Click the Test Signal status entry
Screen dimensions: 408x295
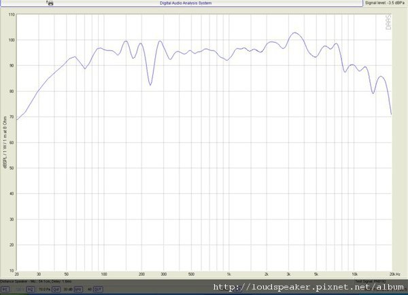[x=371, y=281]
